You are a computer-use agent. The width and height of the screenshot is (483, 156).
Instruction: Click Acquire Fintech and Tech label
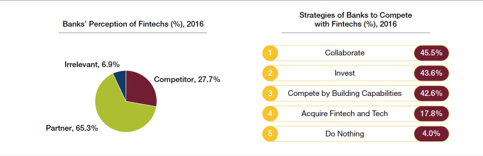pyautogui.click(x=344, y=114)
